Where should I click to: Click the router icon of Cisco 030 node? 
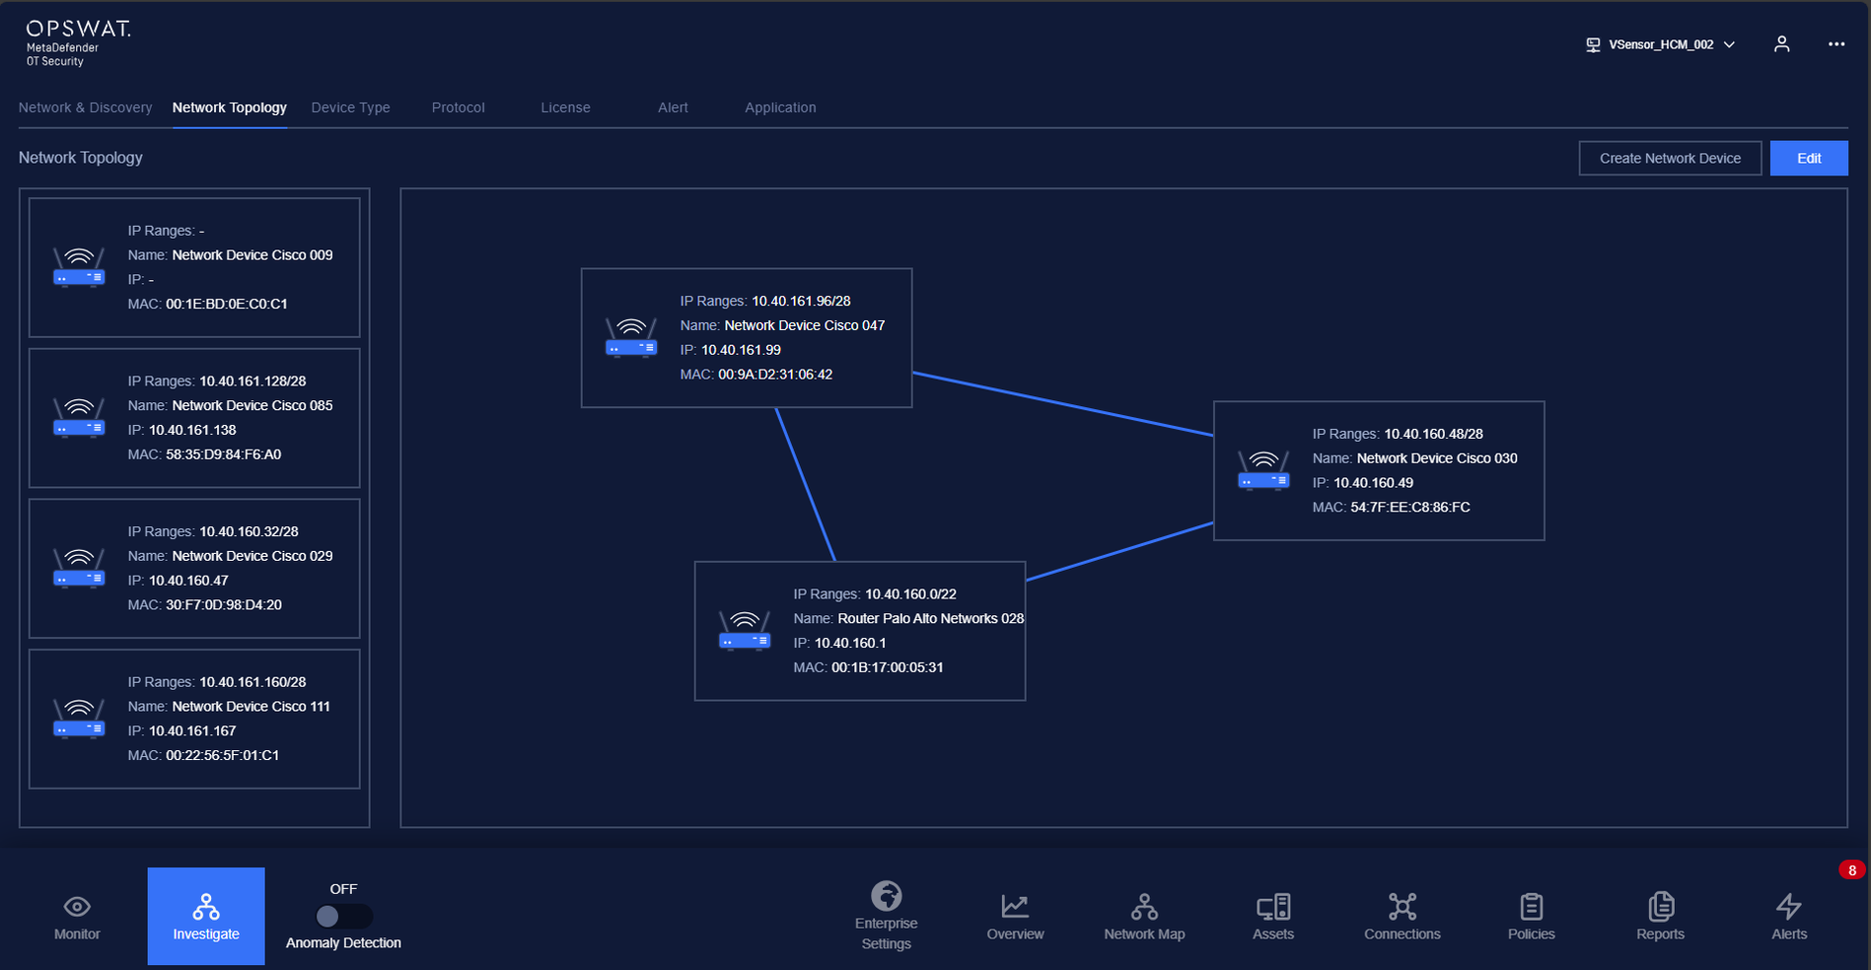coord(1263,470)
